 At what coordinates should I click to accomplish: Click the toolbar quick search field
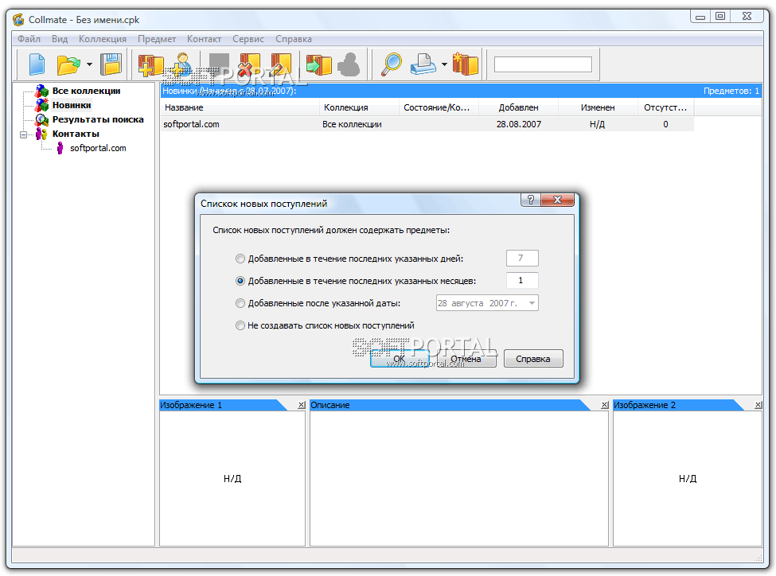click(543, 64)
